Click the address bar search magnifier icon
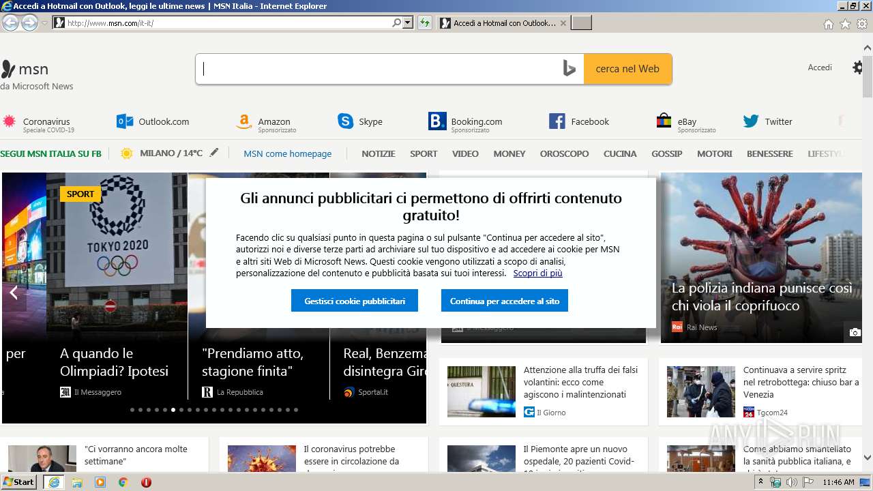Screen dimensions: 873x491 [396, 23]
